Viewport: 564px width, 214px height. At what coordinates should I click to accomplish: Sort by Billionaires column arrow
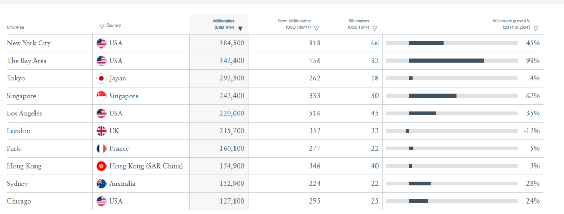click(x=374, y=29)
